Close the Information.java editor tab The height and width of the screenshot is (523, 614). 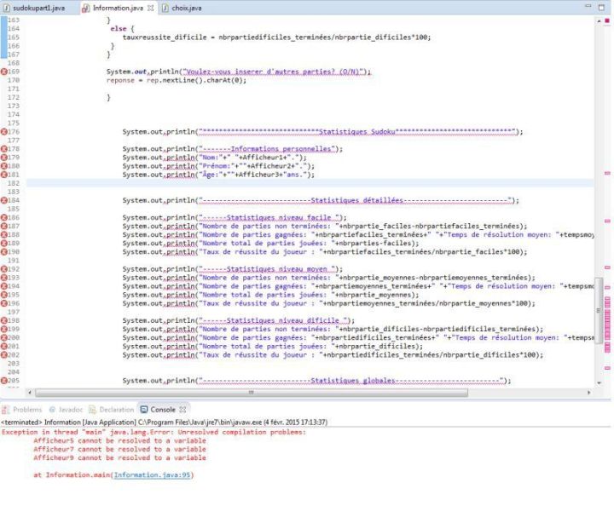150,8
